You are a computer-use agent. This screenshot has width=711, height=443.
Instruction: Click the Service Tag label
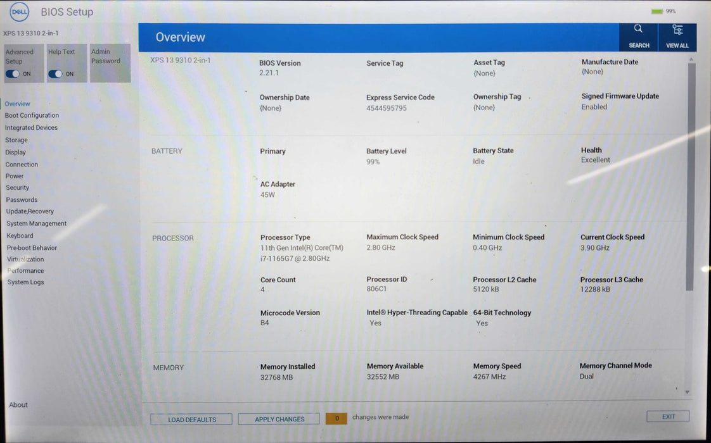385,63
